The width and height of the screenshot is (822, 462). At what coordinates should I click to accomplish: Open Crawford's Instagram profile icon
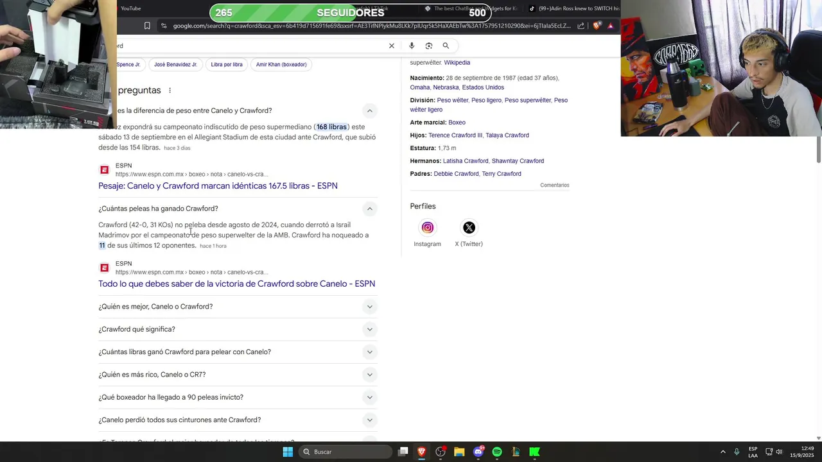tap(428, 228)
